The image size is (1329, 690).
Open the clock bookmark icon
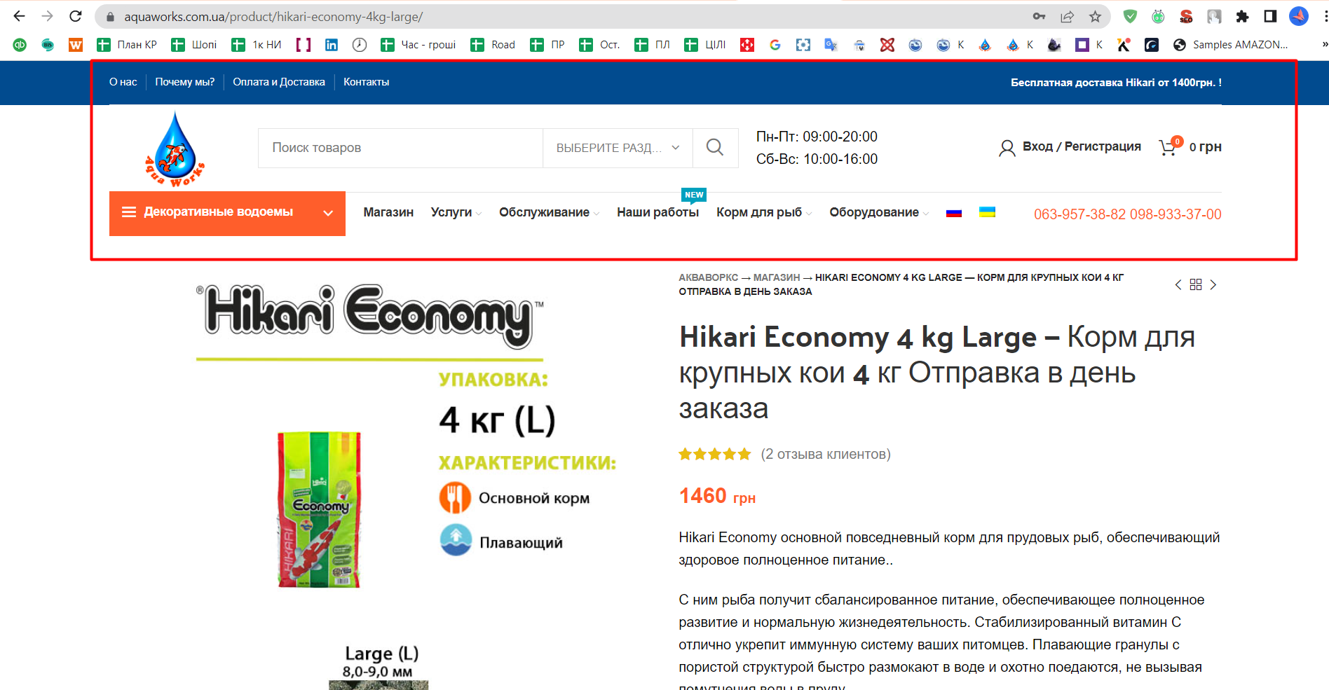pos(360,45)
